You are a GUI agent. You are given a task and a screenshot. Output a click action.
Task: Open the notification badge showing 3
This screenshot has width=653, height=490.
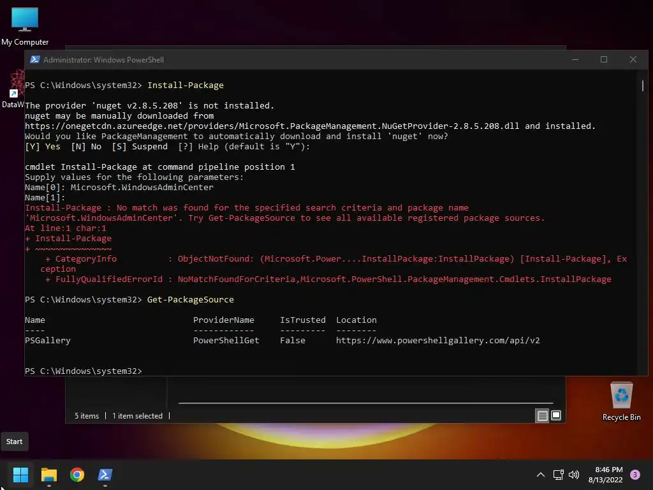tap(635, 475)
